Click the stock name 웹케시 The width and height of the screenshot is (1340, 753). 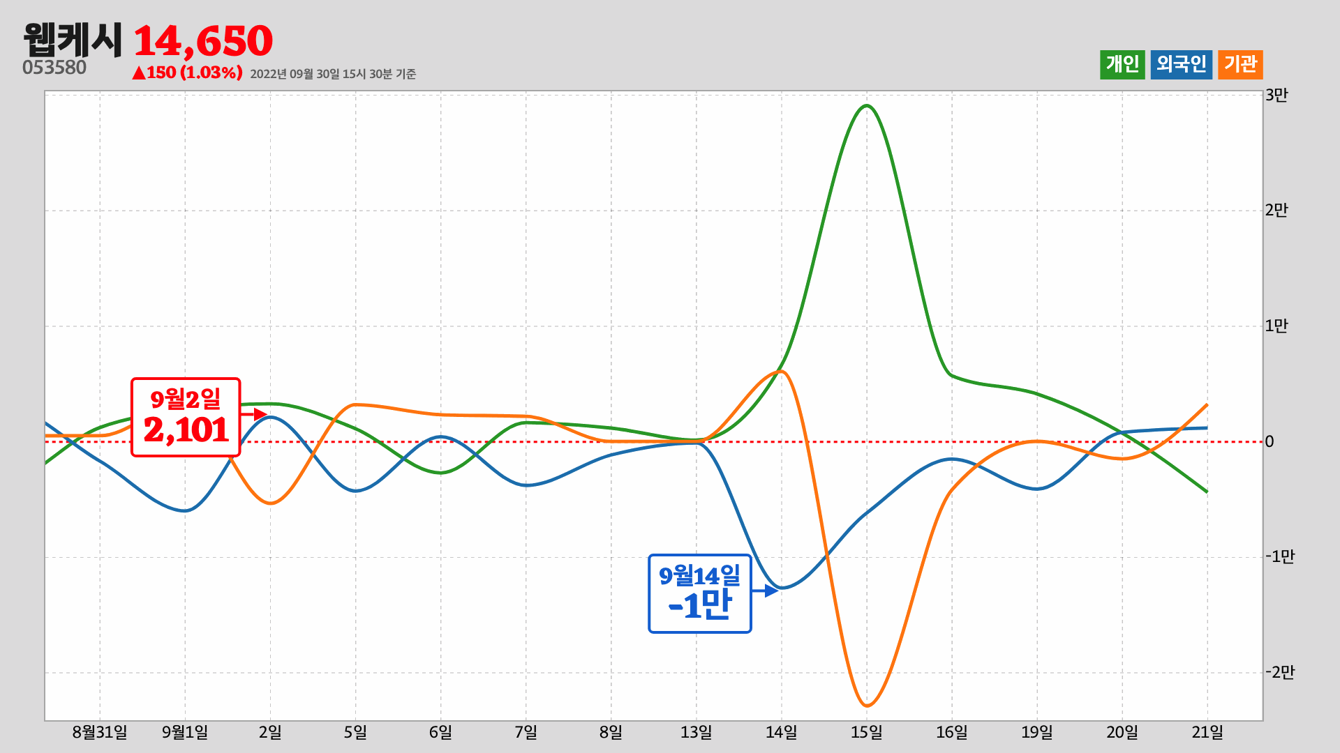point(73,40)
